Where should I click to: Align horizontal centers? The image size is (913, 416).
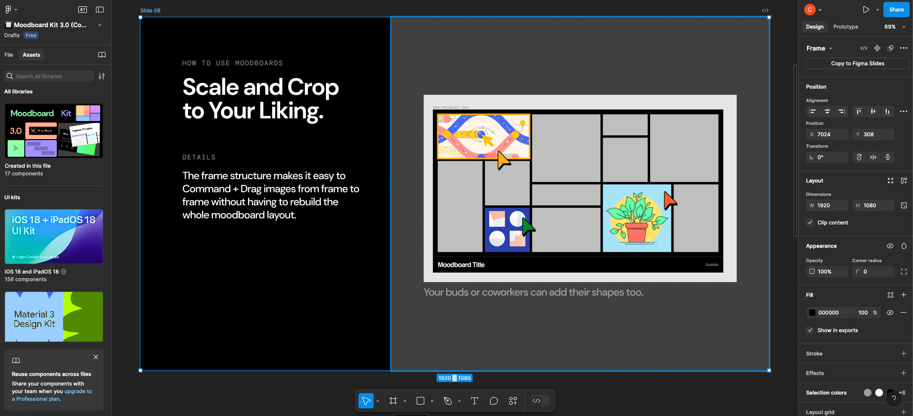(827, 112)
